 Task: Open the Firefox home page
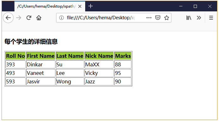[39, 18]
